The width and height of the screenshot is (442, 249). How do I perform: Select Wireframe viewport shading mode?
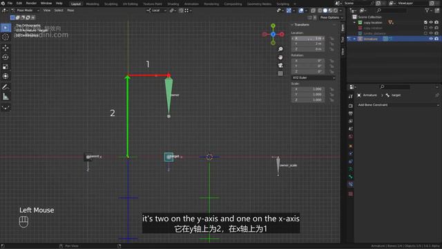(320, 10)
